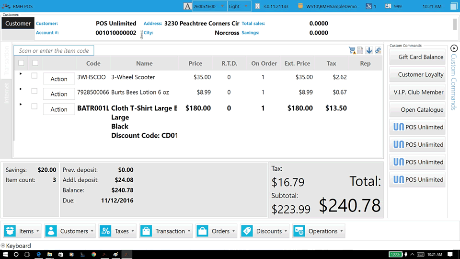Click the RMH POS logo icon
Image resolution: width=460 pixels, height=259 pixels.
coord(6,6)
